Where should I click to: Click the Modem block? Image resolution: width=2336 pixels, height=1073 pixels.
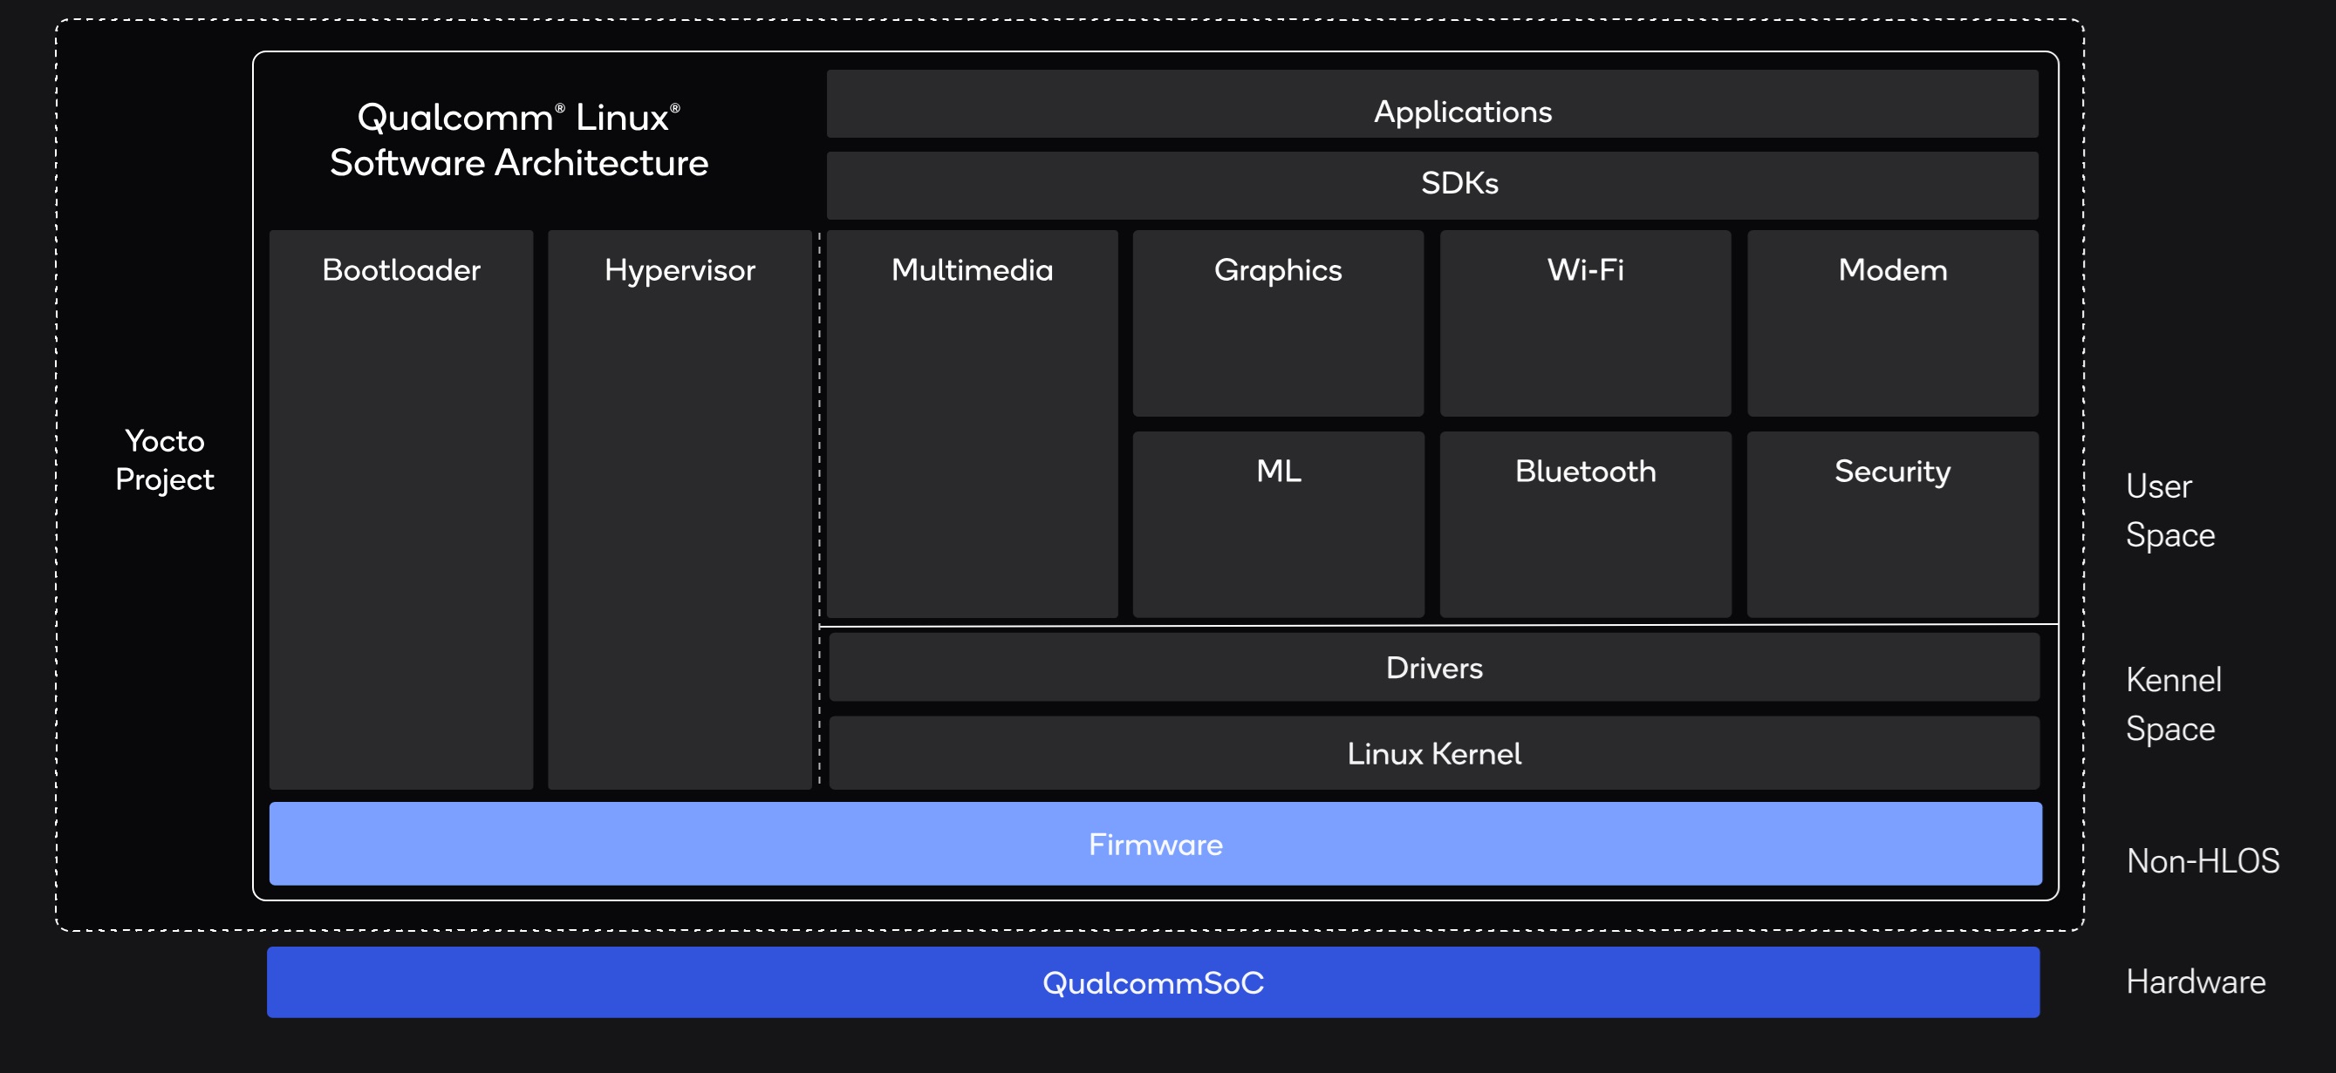(1892, 323)
